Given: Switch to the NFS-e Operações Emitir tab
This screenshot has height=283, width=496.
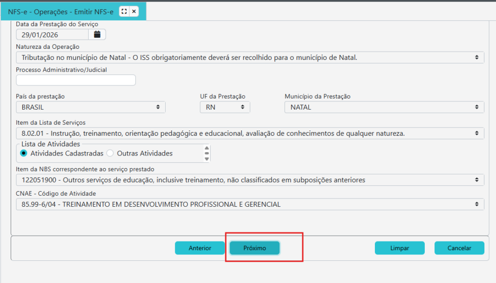Looking at the screenshot, I should [x=61, y=11].
